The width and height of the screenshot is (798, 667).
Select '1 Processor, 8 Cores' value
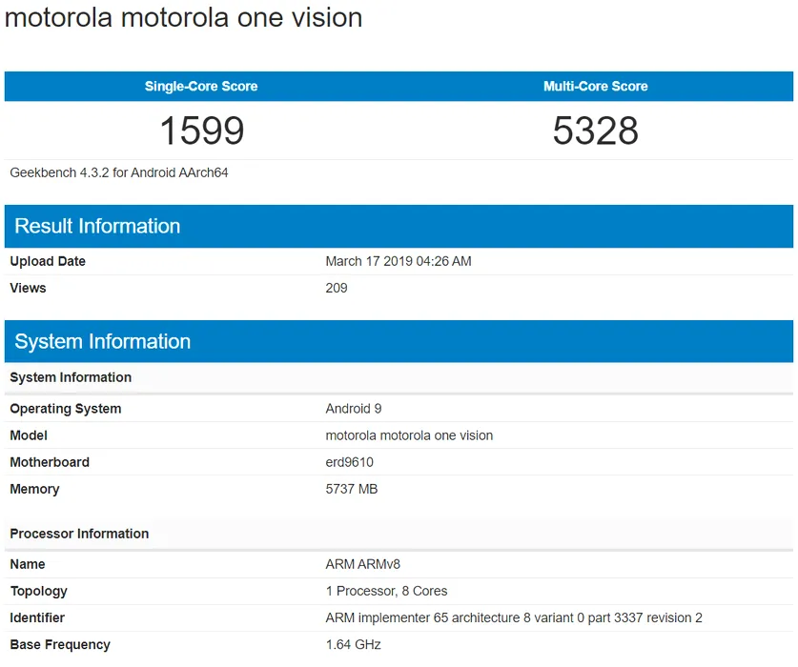tap(386, 591)
